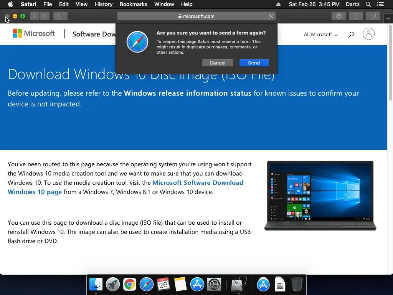Open the Edit menu

(x=64, y=4)
